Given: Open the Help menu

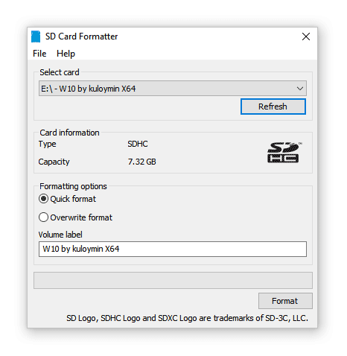Looking at the screenshot, I should pos(66,54).
